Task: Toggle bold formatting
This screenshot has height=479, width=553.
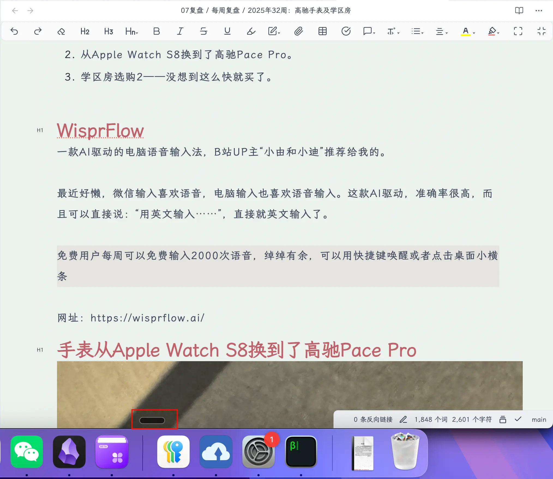Action: [x=156, y=31]
